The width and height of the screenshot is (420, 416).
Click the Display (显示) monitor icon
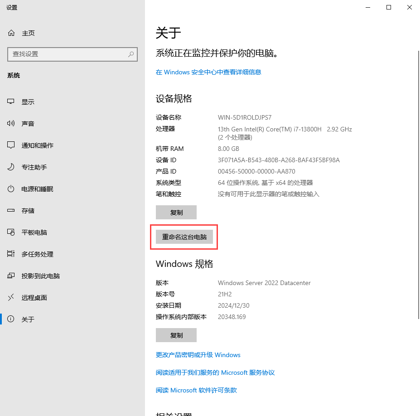pyautogui.click(x=11, y=102)
